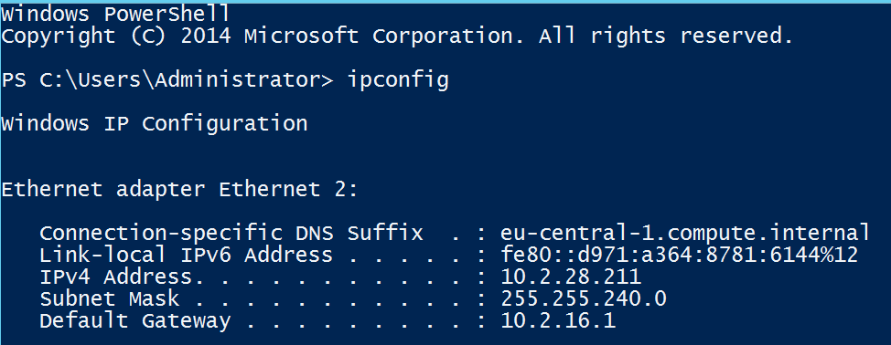Click the PS C:\Users\Administrator prompt
The image size is (891, 345).
166,80
